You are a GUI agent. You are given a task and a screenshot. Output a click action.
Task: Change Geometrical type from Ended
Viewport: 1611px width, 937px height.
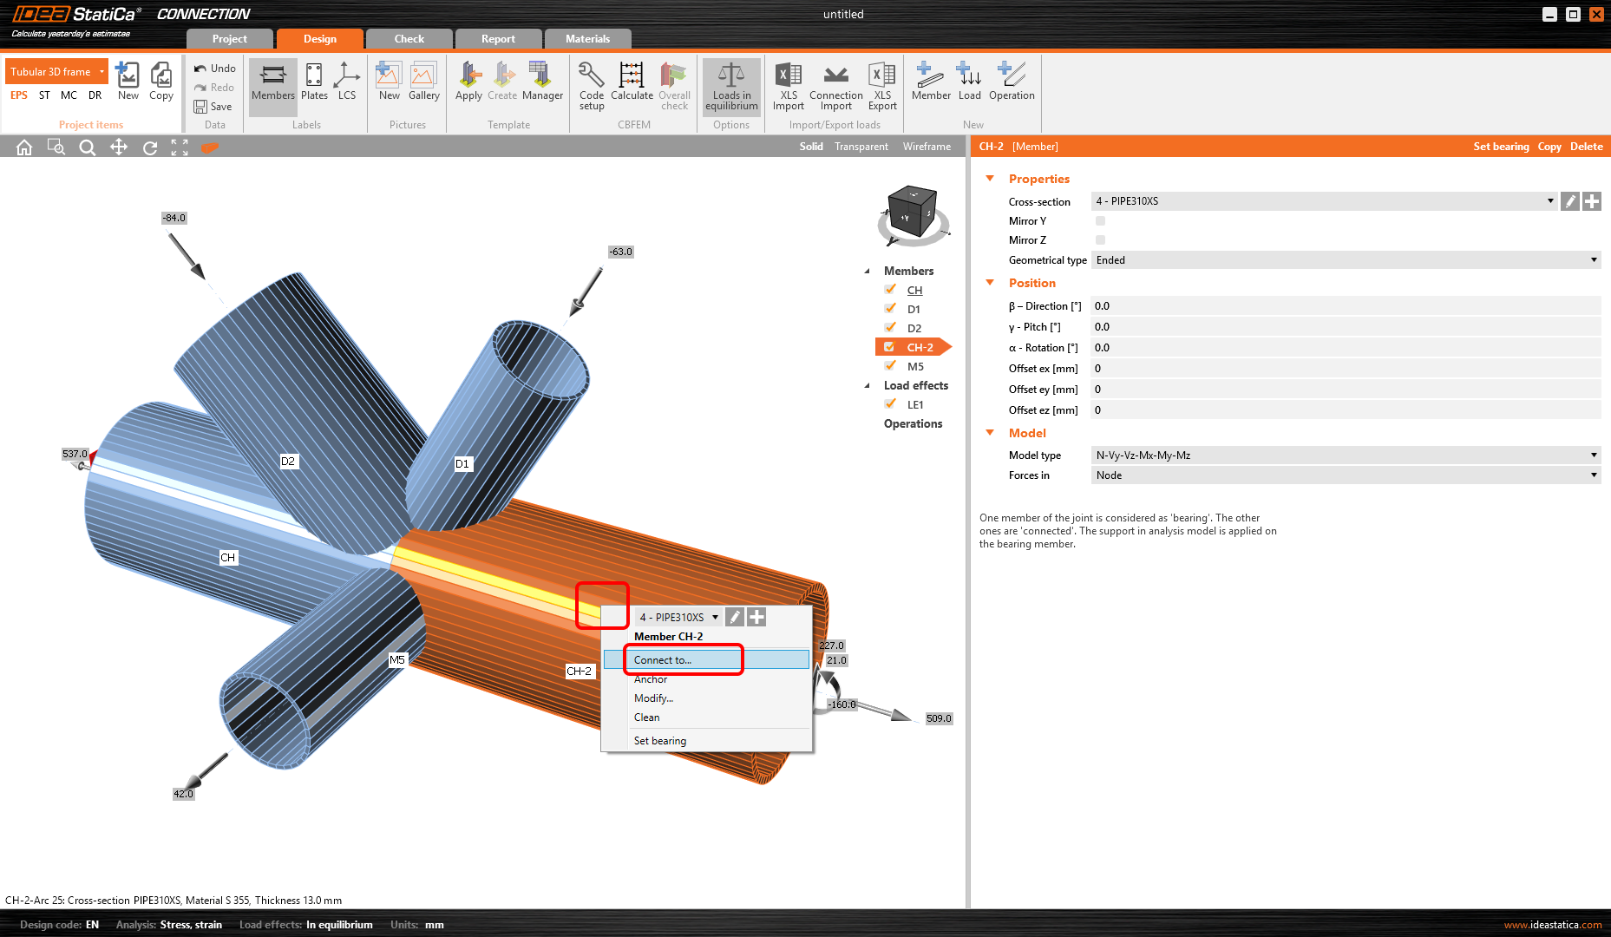tap(1593, 259)
